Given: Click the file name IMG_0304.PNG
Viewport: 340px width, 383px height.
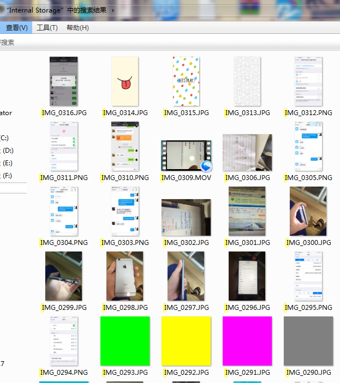Looking at the screenshot, I should pos(64,243).
